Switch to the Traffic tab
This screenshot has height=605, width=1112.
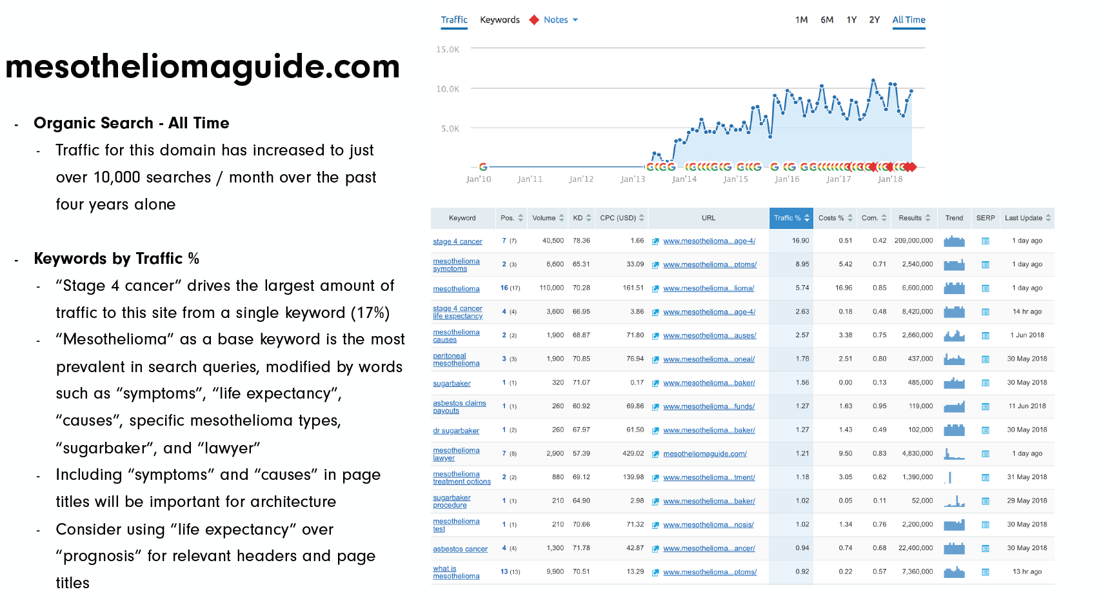454,20
